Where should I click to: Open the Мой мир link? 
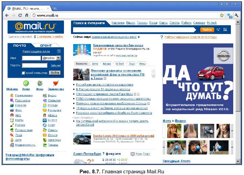point(12,89)
